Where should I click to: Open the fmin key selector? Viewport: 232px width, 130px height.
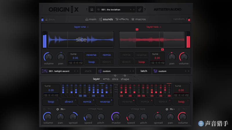[x=52, y=19]
